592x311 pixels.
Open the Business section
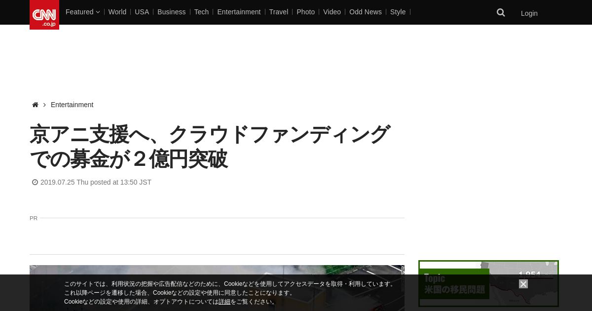click(172, 12)
